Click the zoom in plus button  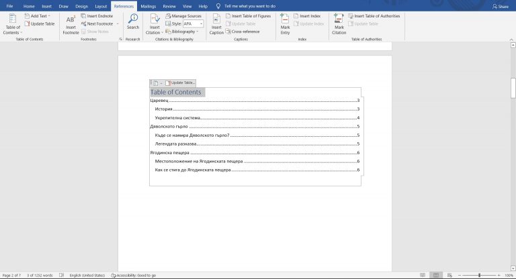(499, 275)
